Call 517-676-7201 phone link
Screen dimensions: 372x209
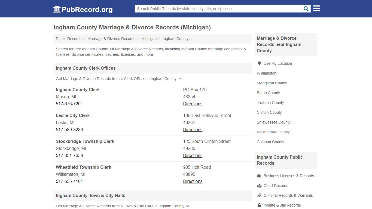[x=69, y=104]
